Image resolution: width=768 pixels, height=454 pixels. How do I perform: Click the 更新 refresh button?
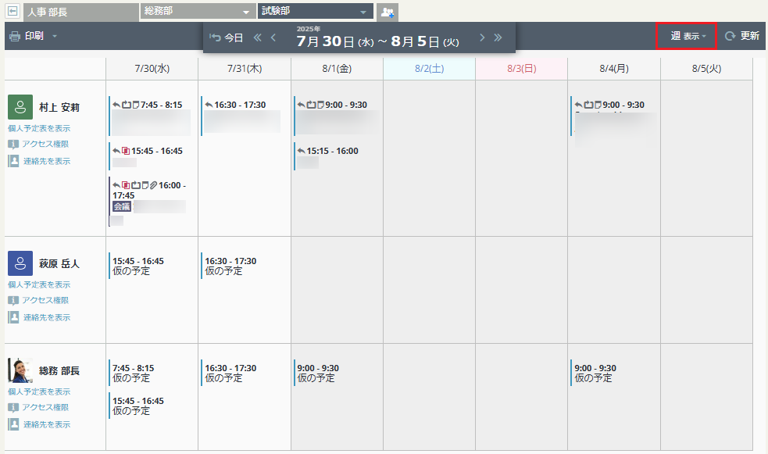742,36
